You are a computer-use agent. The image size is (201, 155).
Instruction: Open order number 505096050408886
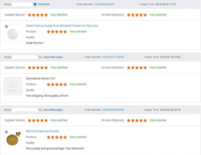pyautogui.click(x=113, y=110)
